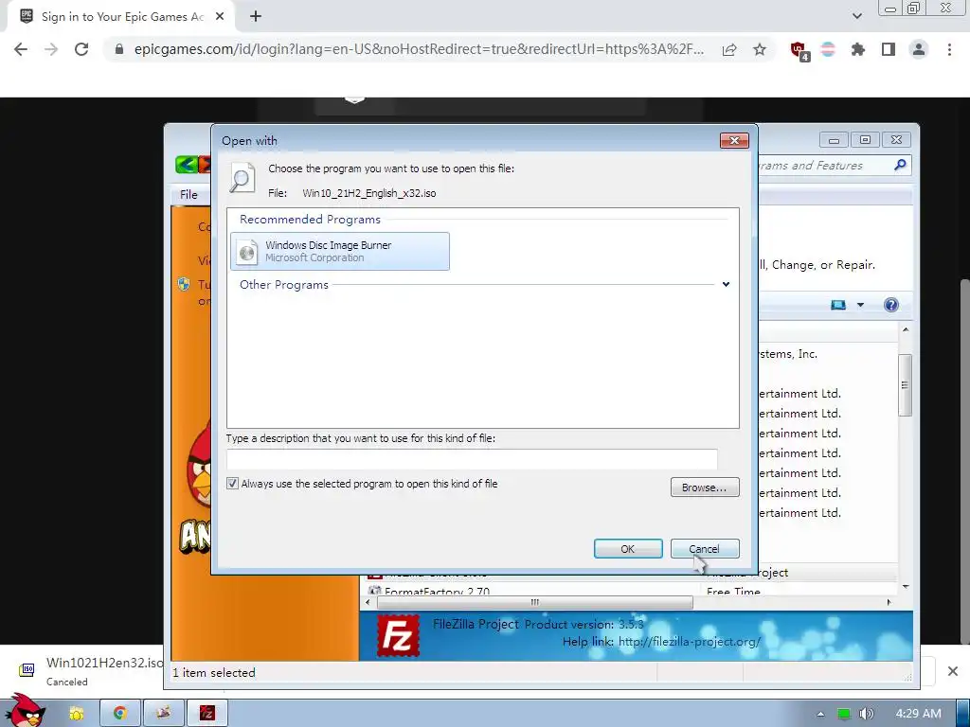Click the Browse... button
This screenshot has height=727, width=970.
point(705,488)
